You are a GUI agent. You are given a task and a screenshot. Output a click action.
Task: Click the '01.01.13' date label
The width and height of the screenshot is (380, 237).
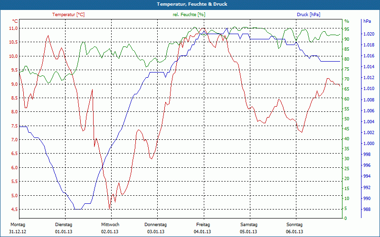64,232
